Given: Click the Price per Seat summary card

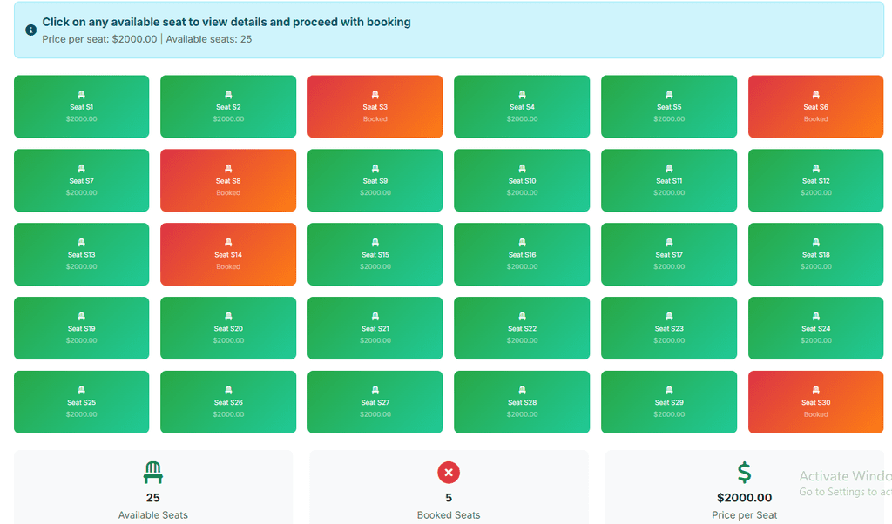Looking at the screenshot, I should click(x=744, y=489).
